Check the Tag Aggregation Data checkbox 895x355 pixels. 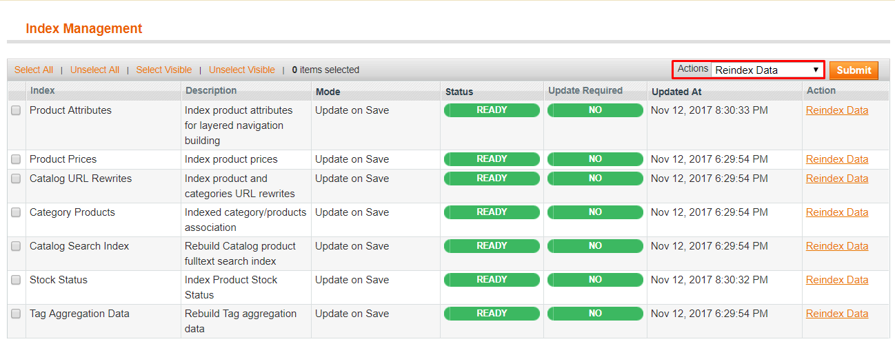[x=16, y=314]
